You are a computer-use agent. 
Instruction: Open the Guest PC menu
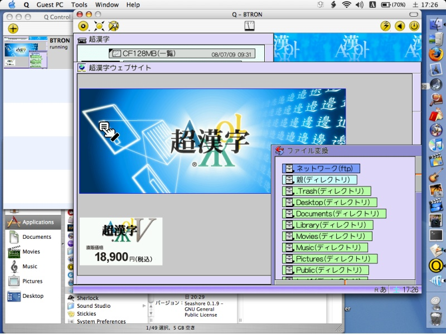[50, 4]
